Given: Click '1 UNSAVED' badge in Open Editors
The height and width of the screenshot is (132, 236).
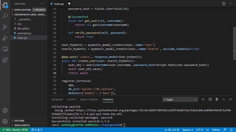Looking at the screenshot, I should tap(39, 10).
